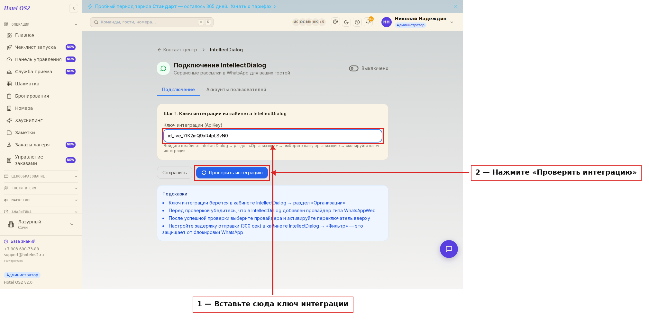This screenshot has height=320, width=649.
Task: Click the Бронирования clipboard icon
Action: coord(9,96)
